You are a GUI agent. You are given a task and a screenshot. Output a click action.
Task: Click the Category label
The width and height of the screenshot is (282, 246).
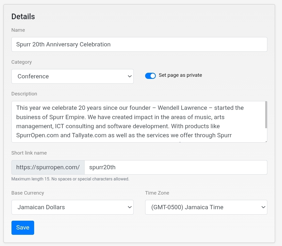pyautogui.click(x=22, y=62)
